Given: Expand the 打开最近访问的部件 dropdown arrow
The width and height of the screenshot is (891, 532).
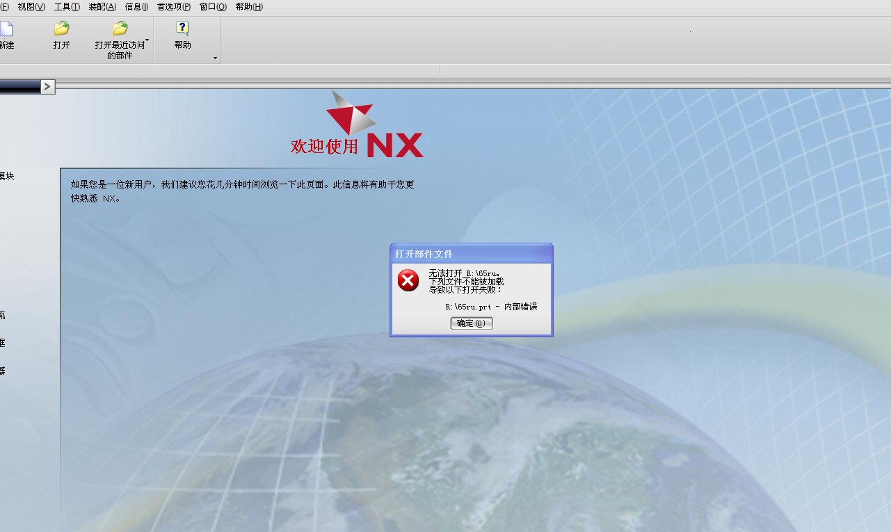Looking at the screenshot, I should pos(147,40).
